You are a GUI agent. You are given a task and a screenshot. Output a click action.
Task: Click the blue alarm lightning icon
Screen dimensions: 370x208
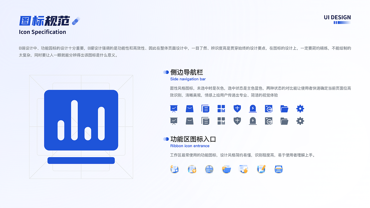click(253, 108)
